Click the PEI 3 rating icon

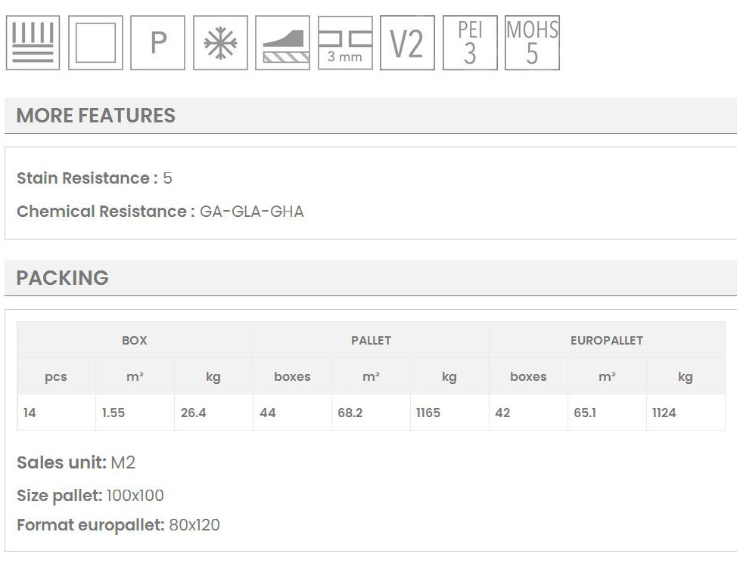pyautogui.click(x=470, y=43)
